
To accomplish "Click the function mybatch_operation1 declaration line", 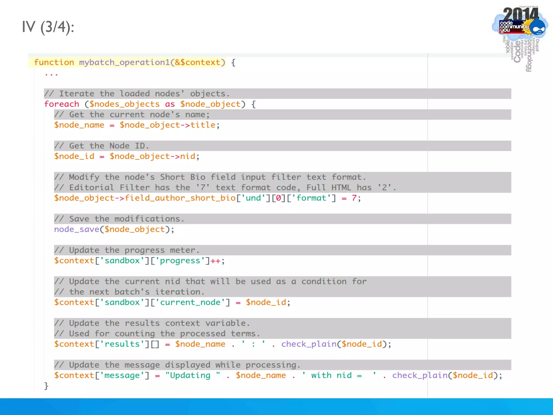I will [x=135, y=62].
